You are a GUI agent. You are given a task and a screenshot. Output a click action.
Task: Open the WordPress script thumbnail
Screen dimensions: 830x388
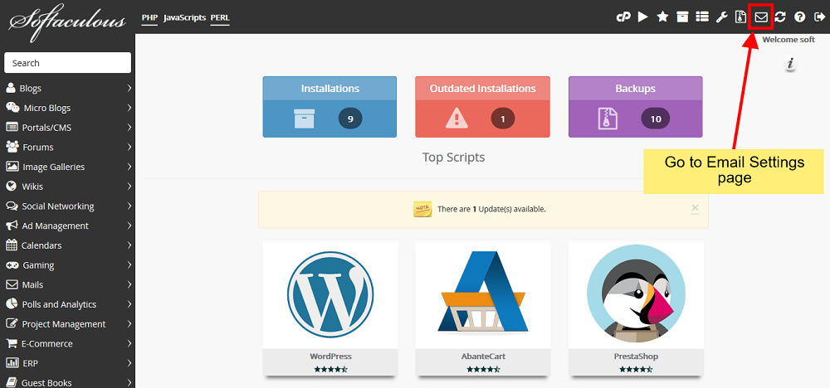tap(330, 294)
